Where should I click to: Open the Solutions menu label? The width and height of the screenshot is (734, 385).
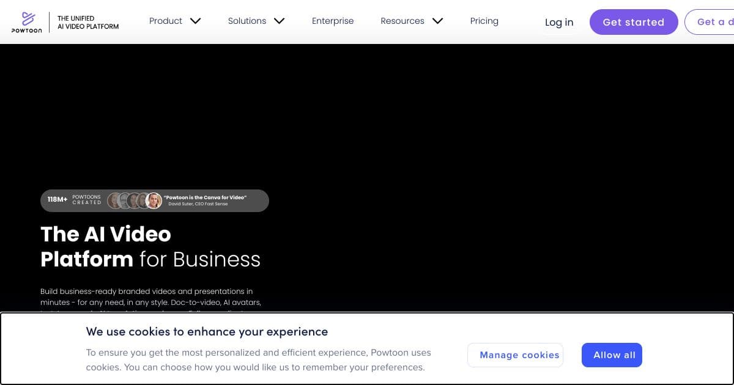(247, 21)
